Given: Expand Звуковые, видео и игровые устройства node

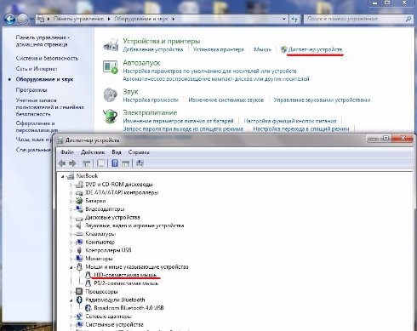Looking at the screenshot, I should [x=71, y=226].
